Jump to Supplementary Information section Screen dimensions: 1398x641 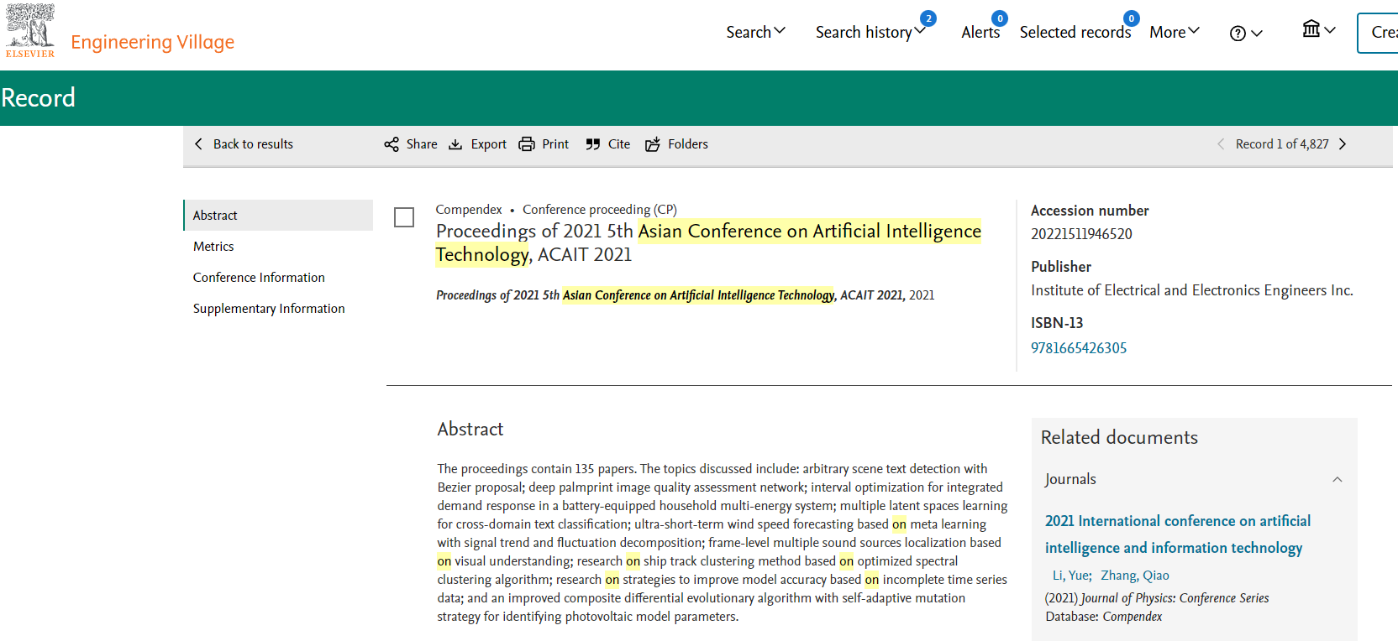pos(269,309)
